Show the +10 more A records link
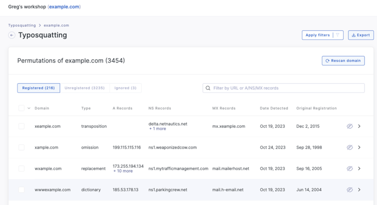Viewport: 377px width, 205px height. click(123, 171)
